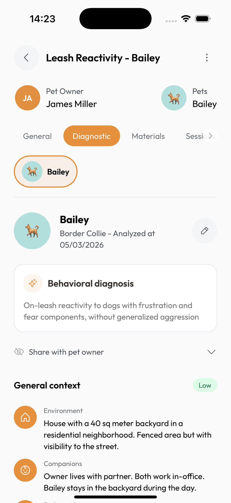Tap Bailey's pet avatar in the header

tap(174, 98)
